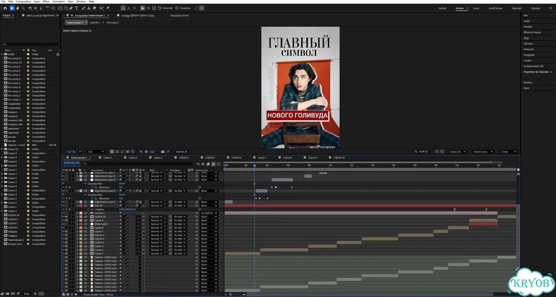Open the 1 View layout dropdown
Viewport: 556px width, 297px height.
tap(508, 152)
